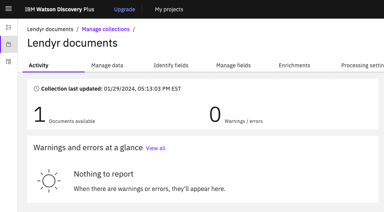Click the clock icon beside Collection last updated
This screenshot has height=212, width=384.
(36, 89)
